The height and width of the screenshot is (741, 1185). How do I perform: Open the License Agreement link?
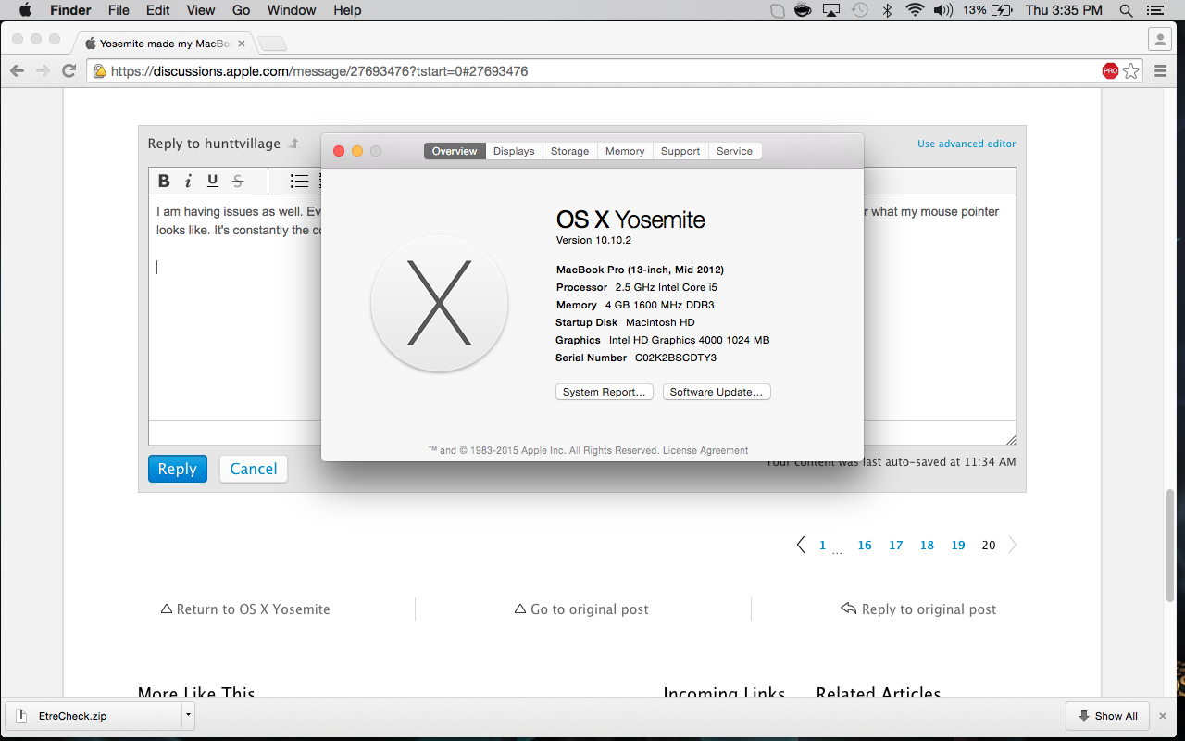[x=705, y=450]
